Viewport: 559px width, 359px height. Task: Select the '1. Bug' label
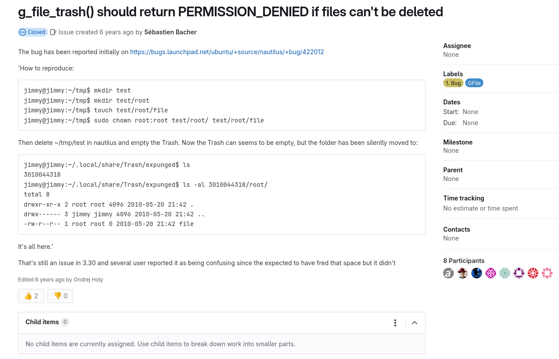coord(453,83)
